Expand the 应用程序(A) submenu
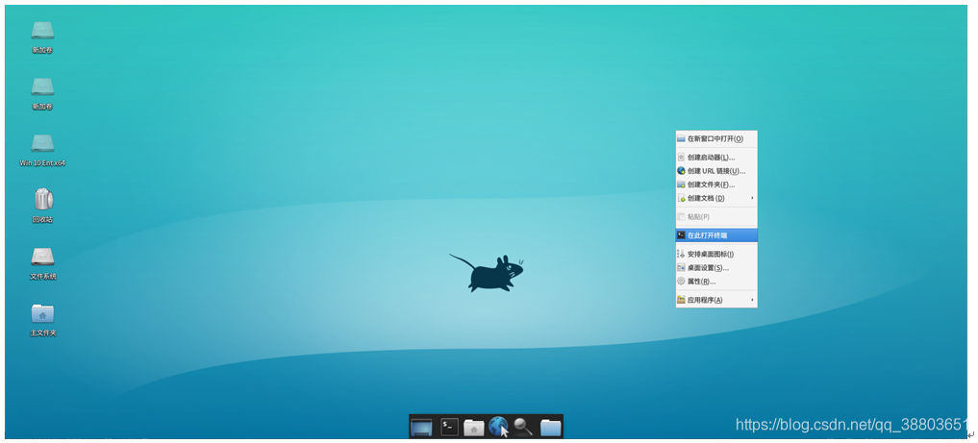 pyautogui.click(x=716, y=300)
